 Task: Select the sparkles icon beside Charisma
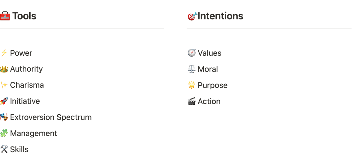4,85
